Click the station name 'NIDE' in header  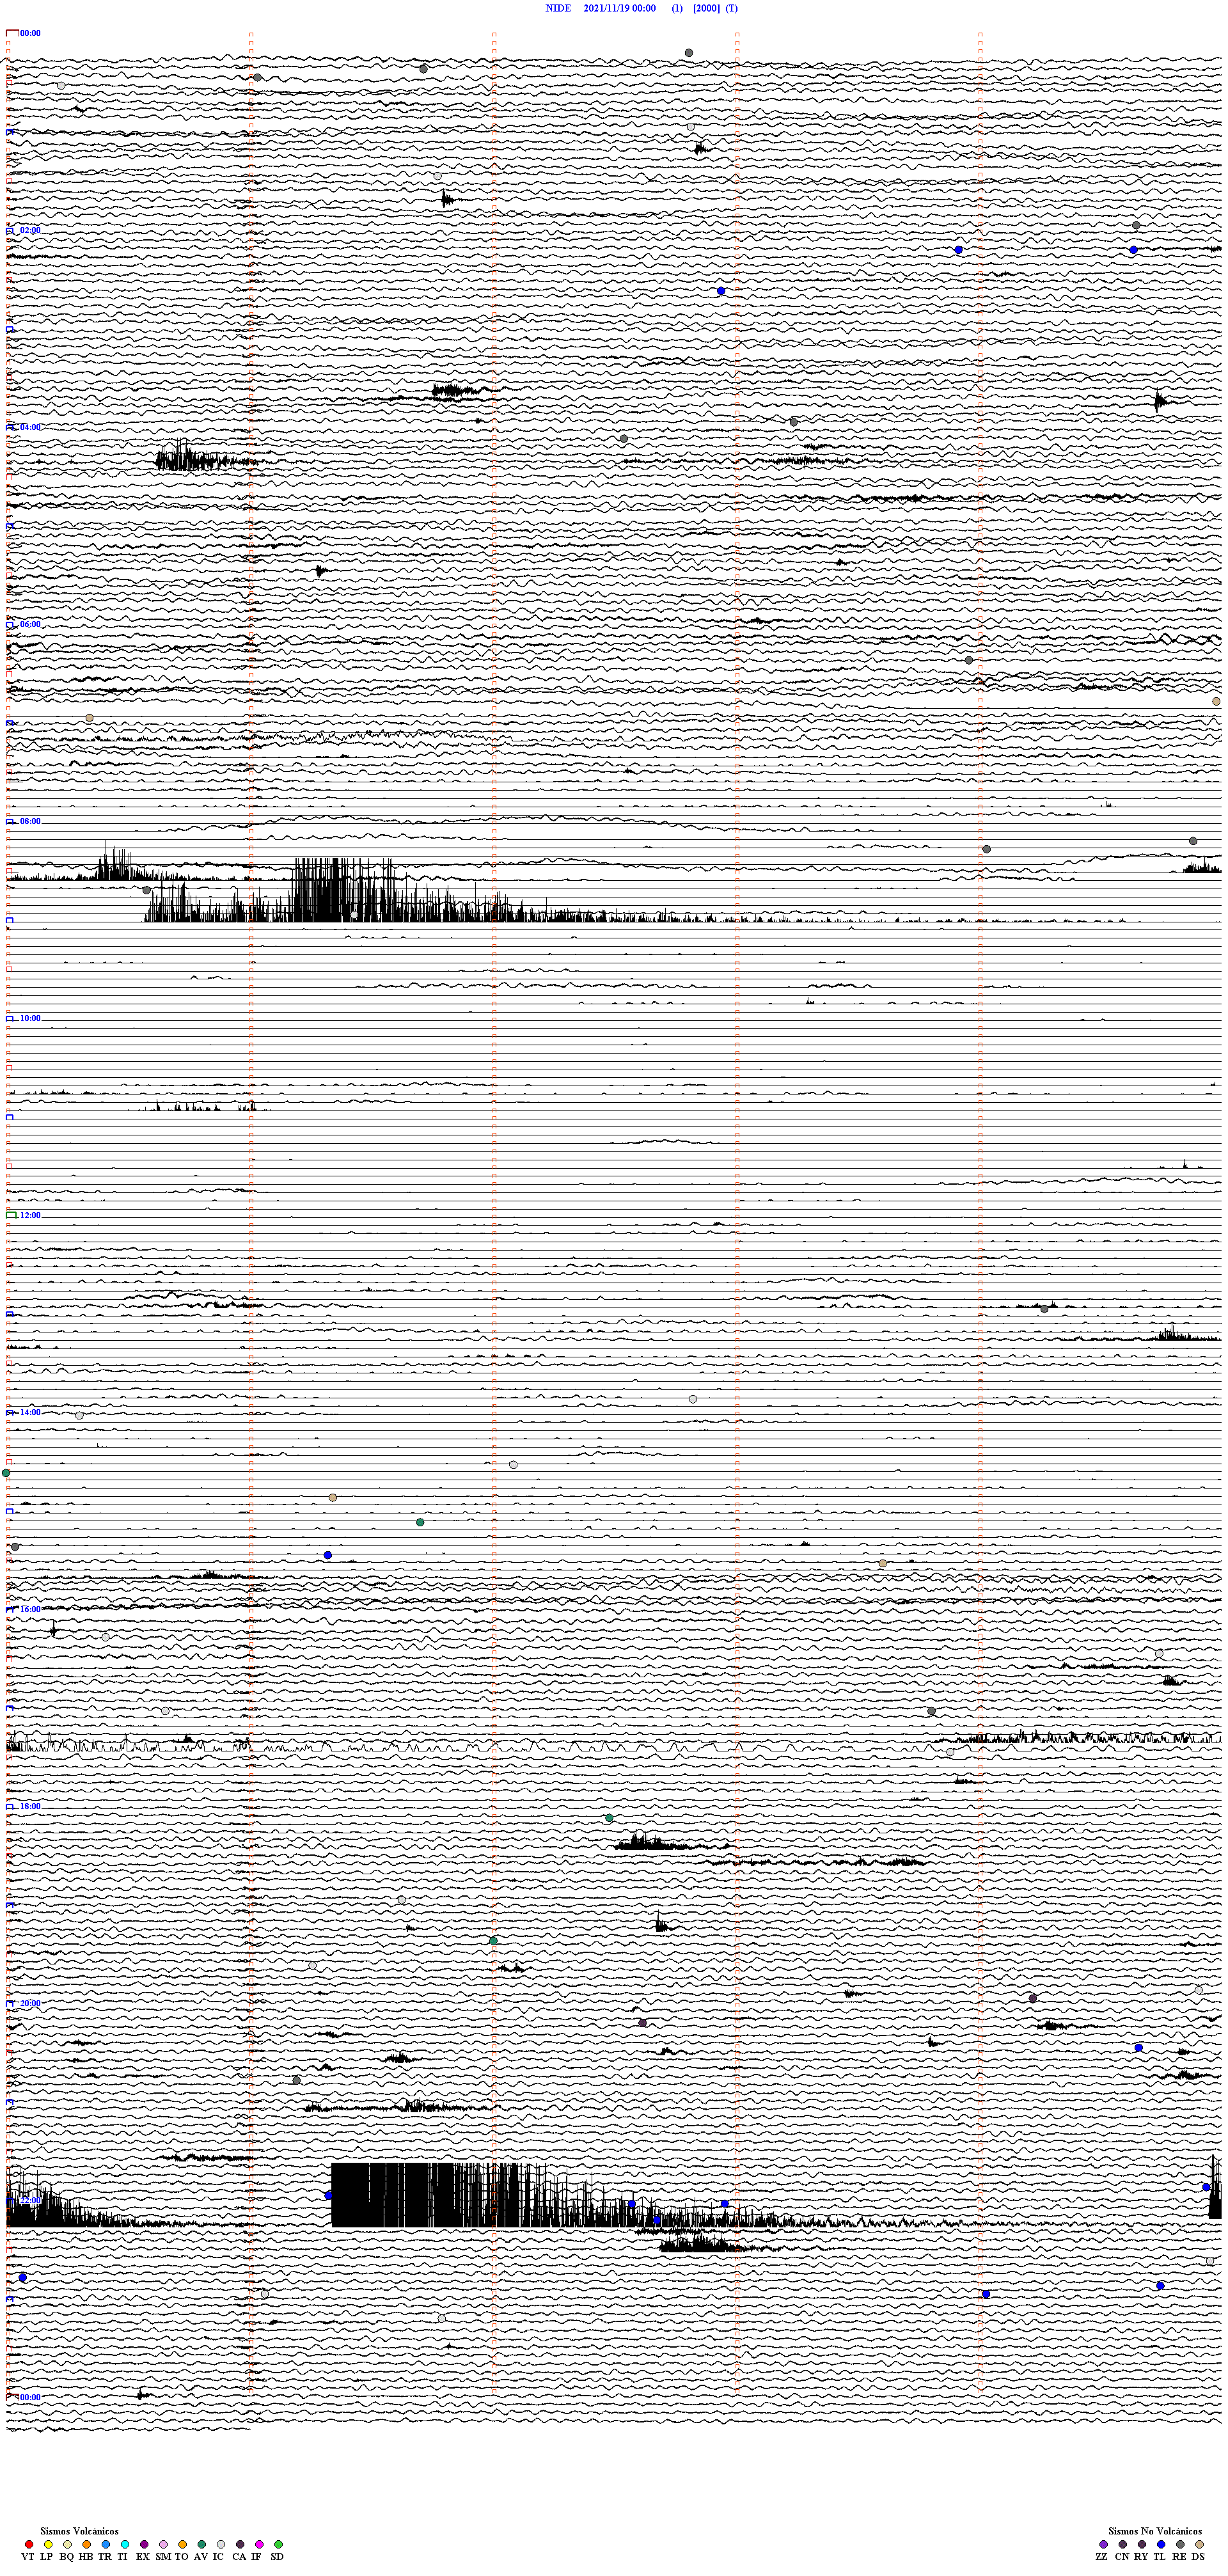[558, 8]
